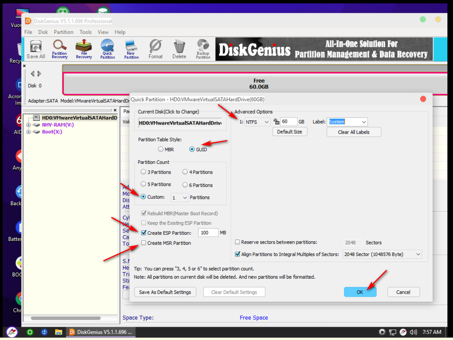Select the NHV-RAM(V:) volume
The width and height of the screenshot is (453, 340).
click(x=58, y=125)
